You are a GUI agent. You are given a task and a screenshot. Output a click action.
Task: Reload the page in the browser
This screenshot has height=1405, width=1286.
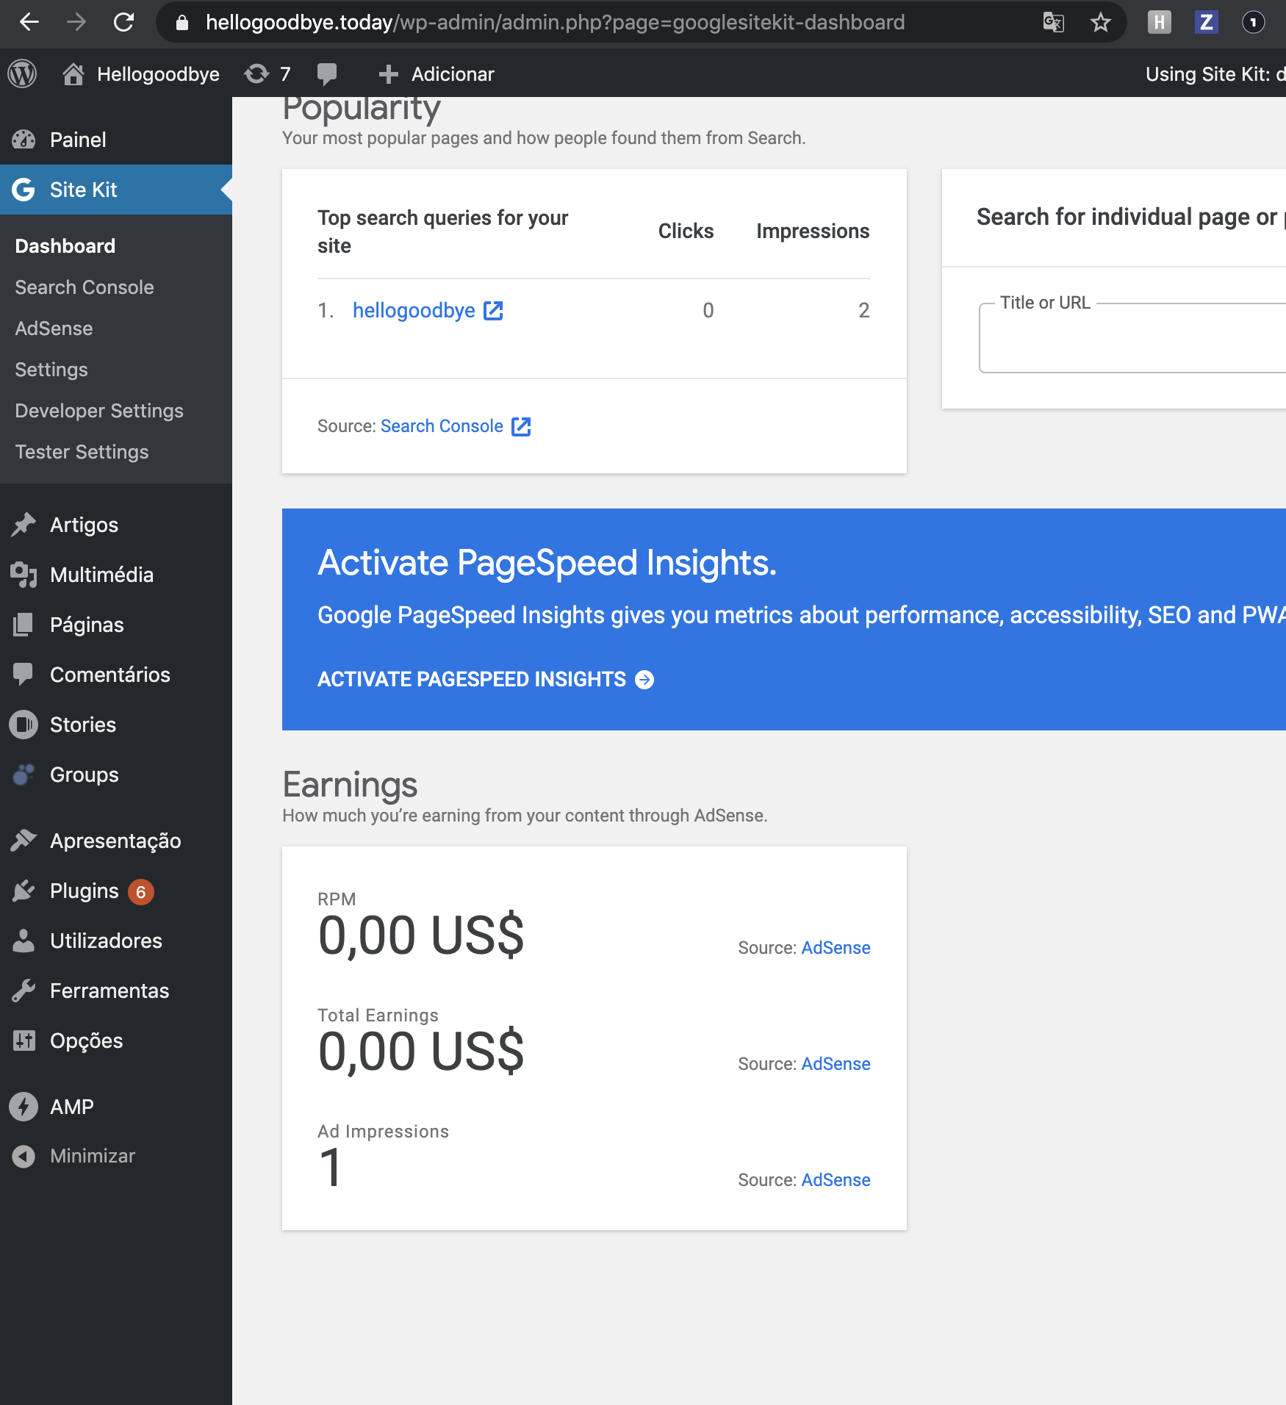[124, 22]
